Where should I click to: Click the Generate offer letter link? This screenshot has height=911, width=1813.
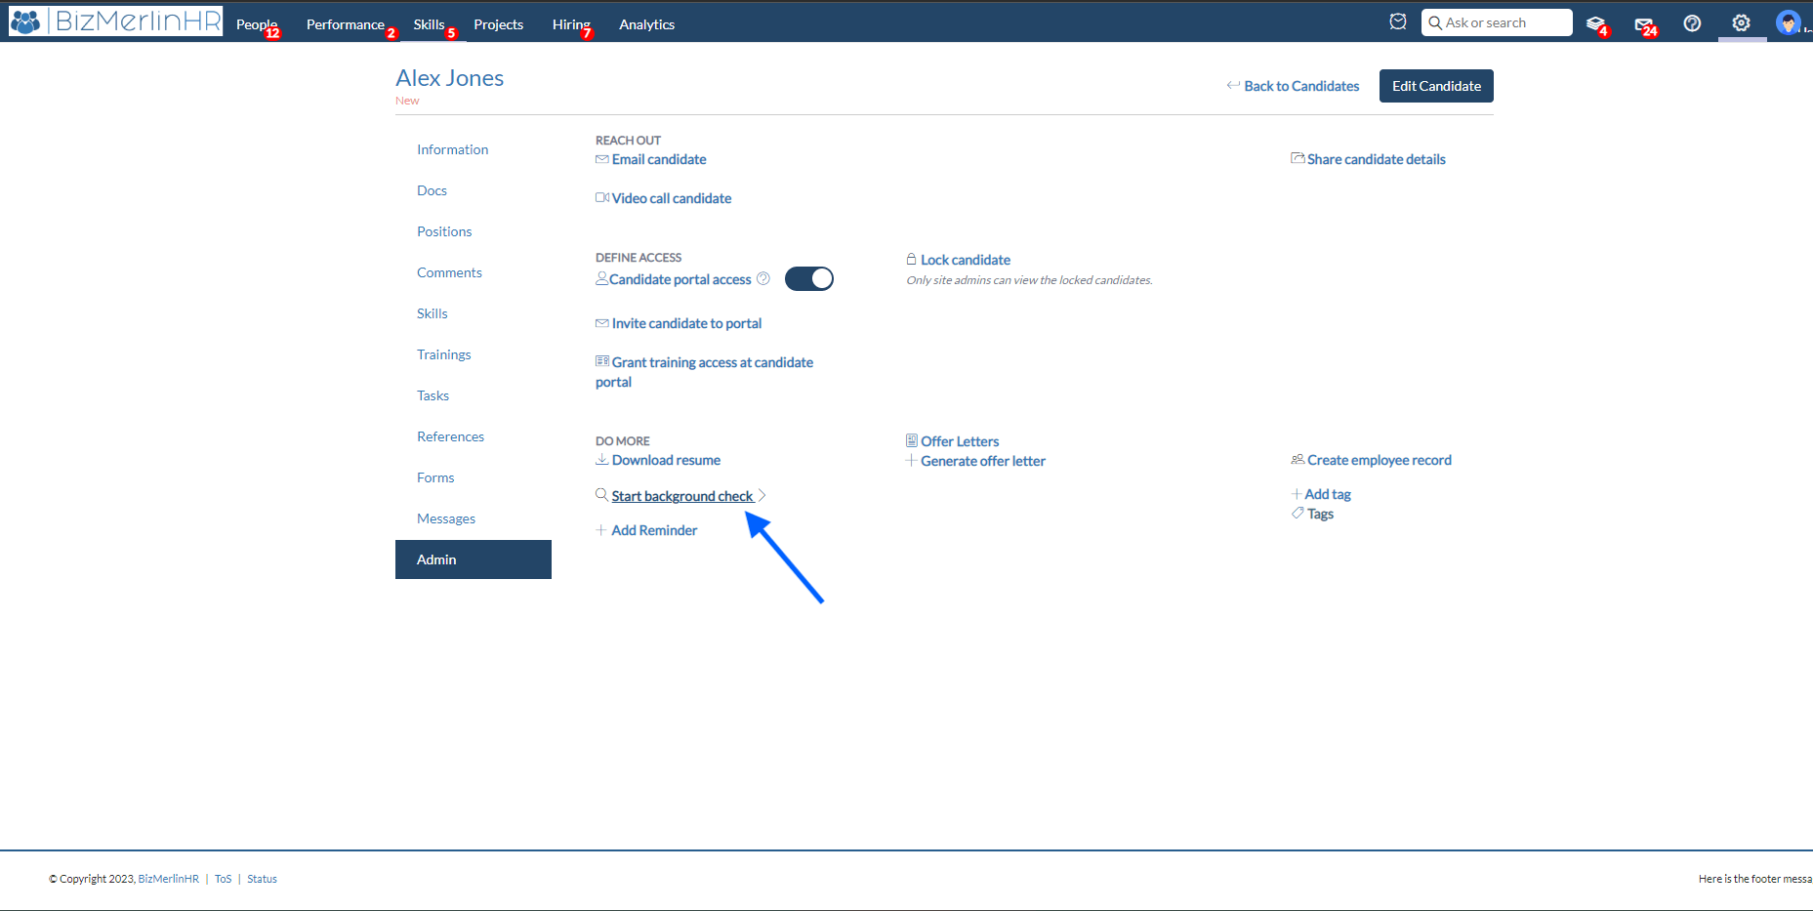pyautogui.click(x=983, y=461)
